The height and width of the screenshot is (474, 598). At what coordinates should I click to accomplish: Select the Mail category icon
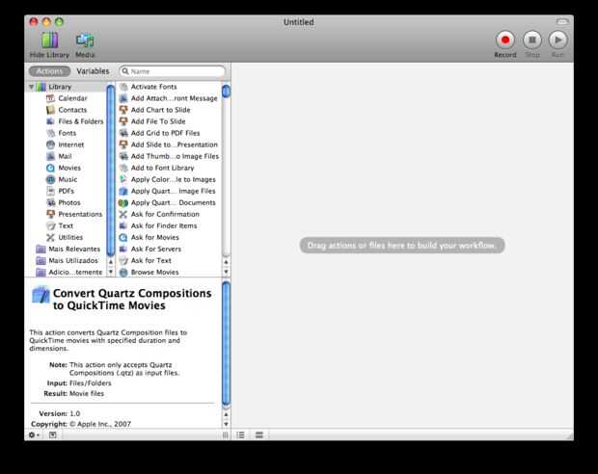tap(50, 157)
